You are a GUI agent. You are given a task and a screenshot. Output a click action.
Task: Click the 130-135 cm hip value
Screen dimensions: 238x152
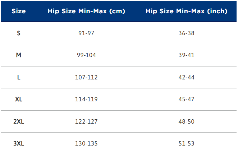[86, 143]
